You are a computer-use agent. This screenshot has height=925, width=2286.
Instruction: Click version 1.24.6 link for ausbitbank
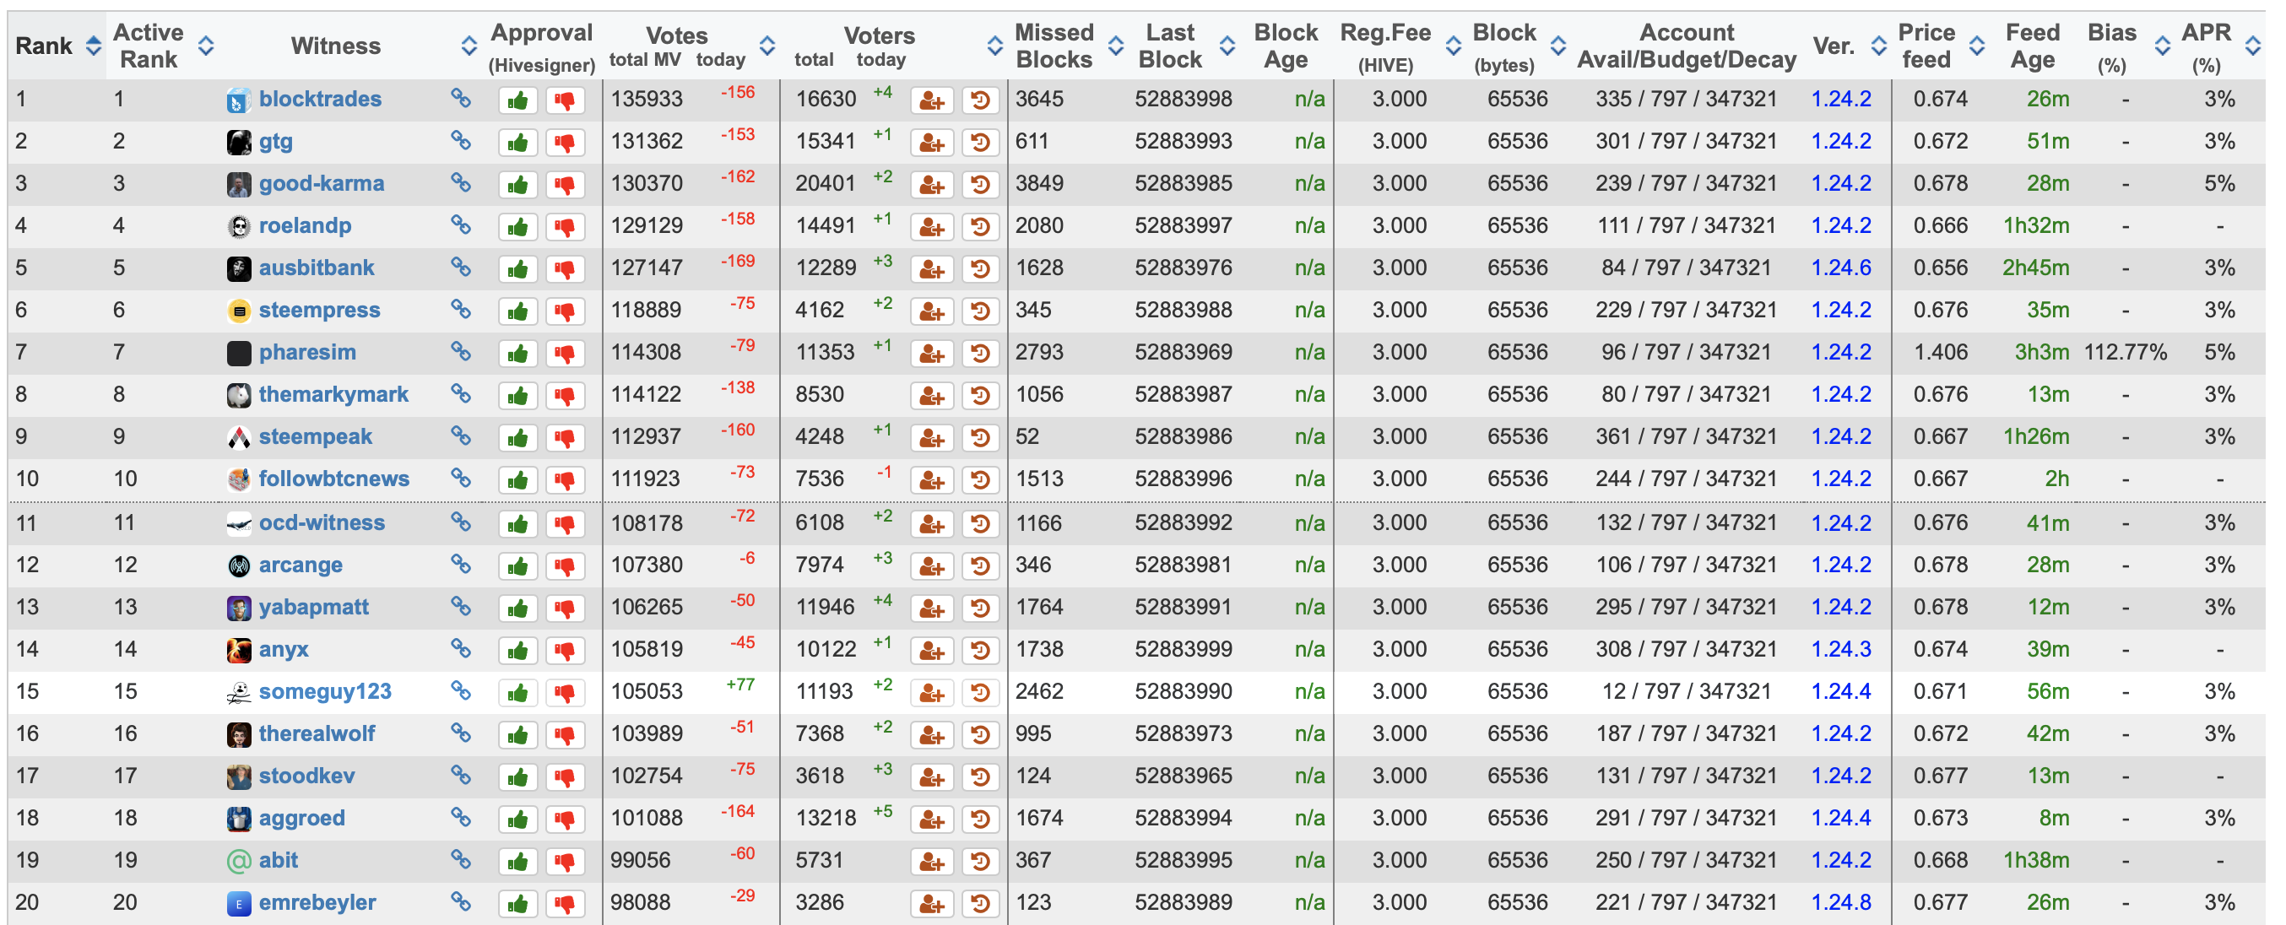click(x=1841, y=268)
